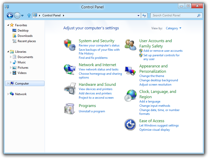The width and height of the screenshot is (209, 159).
Task: Open Change the theme link
Action: point(152,76)
